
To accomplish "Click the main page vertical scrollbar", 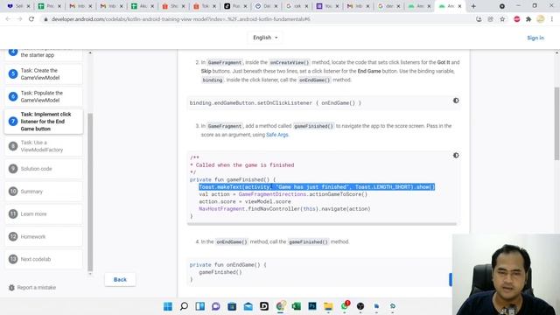I will tap(556, 123).
